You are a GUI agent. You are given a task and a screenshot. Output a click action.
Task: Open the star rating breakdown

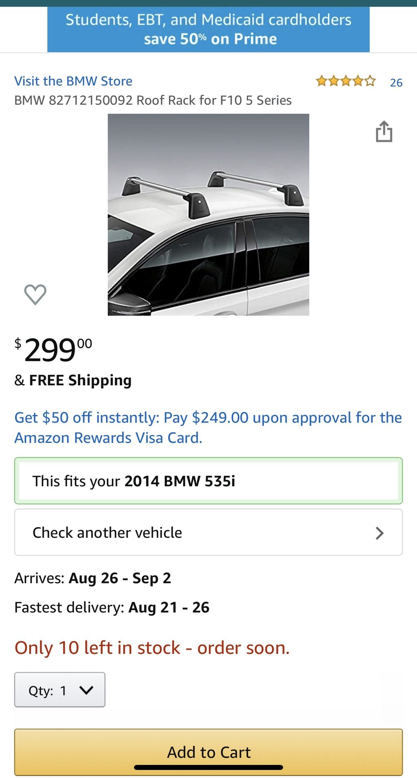point(346,81)
